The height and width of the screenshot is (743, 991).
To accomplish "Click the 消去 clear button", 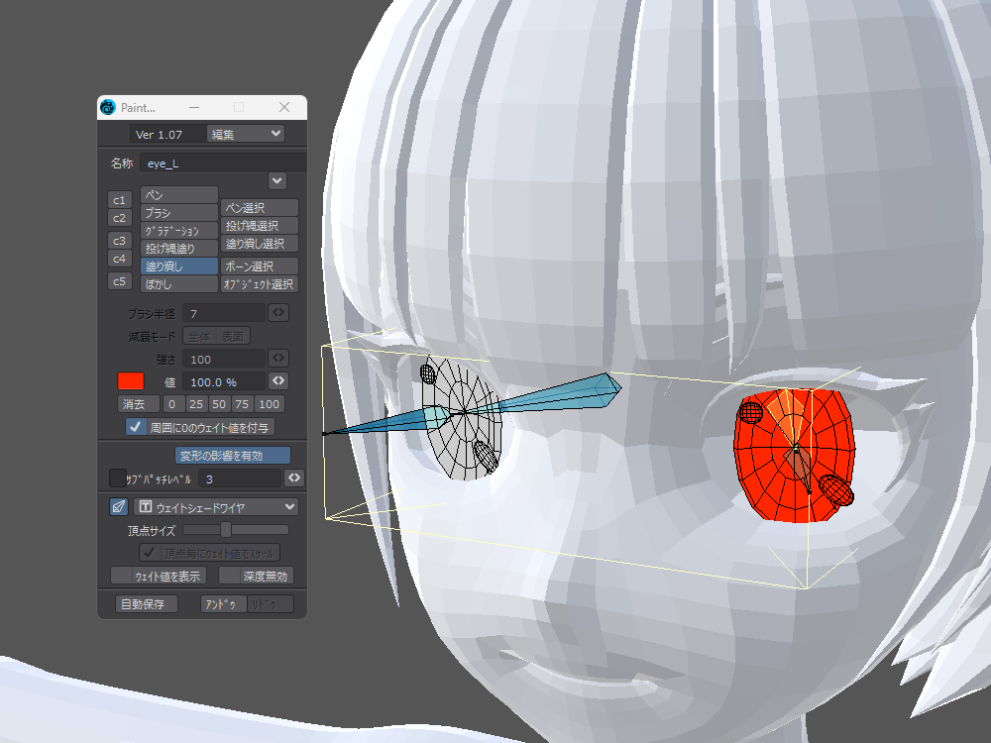I will (134, 404).
